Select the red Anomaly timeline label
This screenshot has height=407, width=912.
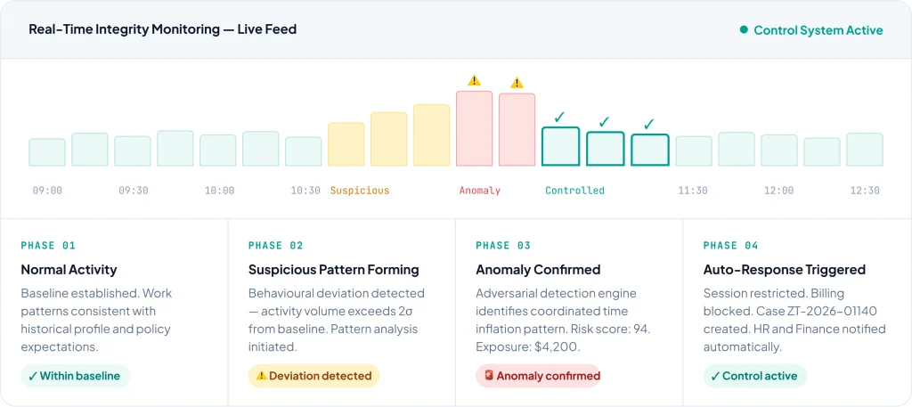tap(479, 191)
